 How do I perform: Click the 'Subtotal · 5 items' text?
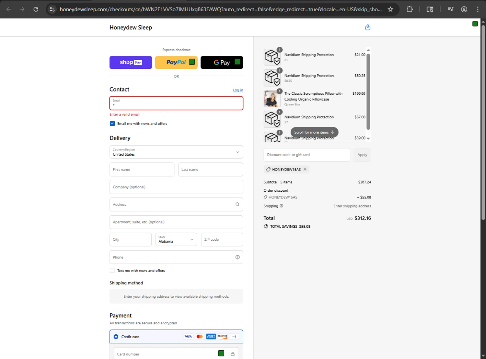coord(278,182)
